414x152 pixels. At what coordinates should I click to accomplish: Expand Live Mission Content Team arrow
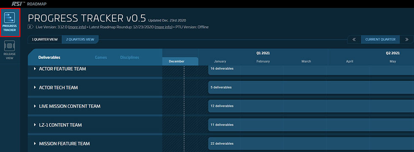[x=35, y=106]
